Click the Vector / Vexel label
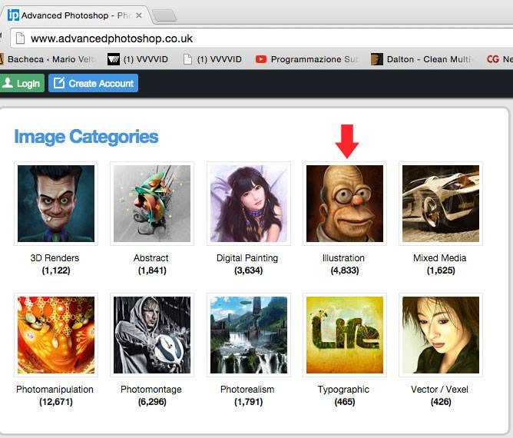 click(439, 390)
